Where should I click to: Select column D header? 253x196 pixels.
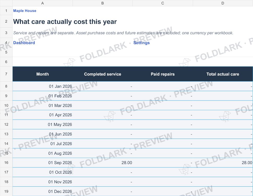[223, 3]
